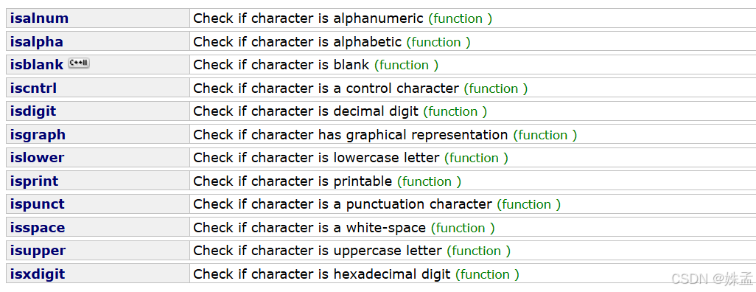The height and width of the screenshot is (292, 756).
Task: Open the isspace function link
Action: pyautogui.click(x=38, y=227)
